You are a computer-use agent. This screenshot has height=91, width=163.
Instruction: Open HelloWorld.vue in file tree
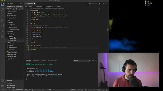click(15, 29)
